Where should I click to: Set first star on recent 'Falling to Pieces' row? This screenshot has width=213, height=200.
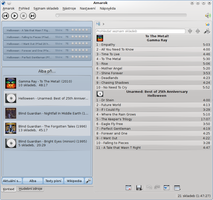[73, 37]
